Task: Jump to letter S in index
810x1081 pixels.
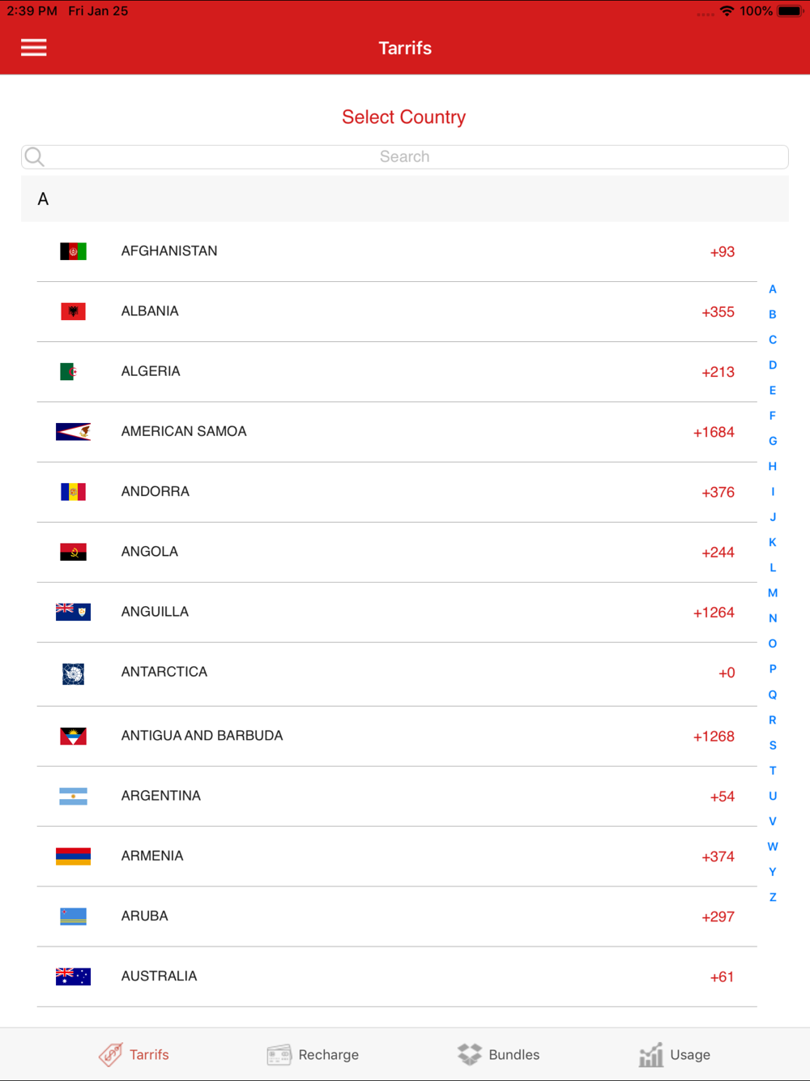Action: pos(773,746)
